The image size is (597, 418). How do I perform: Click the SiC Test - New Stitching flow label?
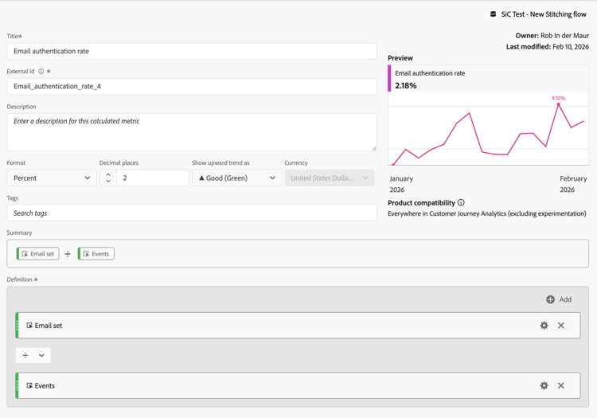(544, 14)
